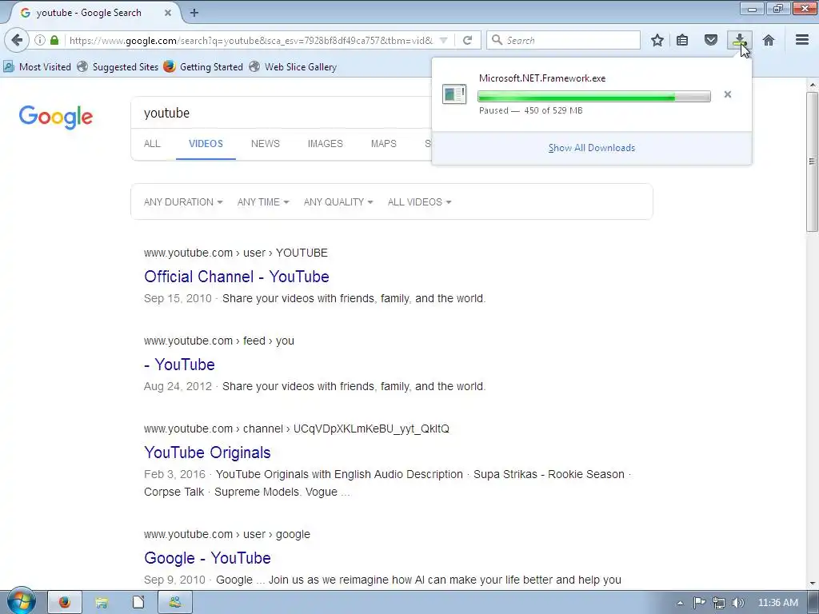
Task: Open the '- YouTube' feed result
Action: [x=180, y=365]
